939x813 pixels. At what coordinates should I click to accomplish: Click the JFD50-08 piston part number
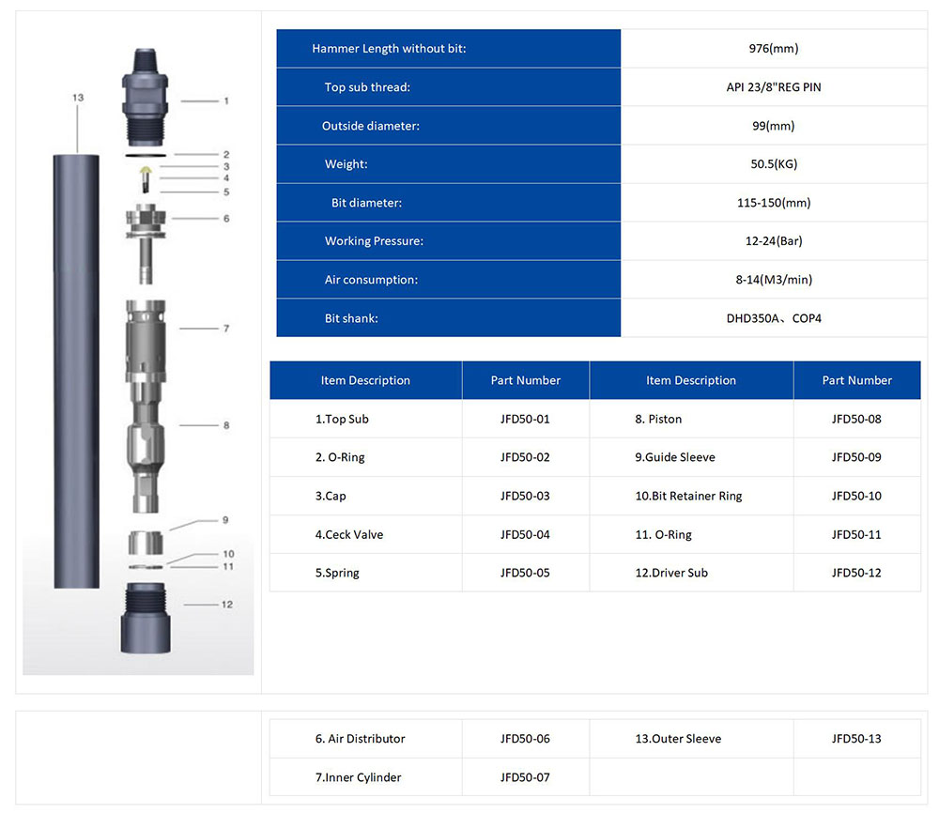click(x=856, y=419)
